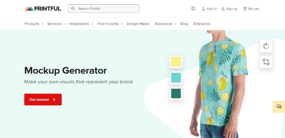Click the Printful logo
The height and width of the screenshot is (138, 285).
tap(43, 8)
